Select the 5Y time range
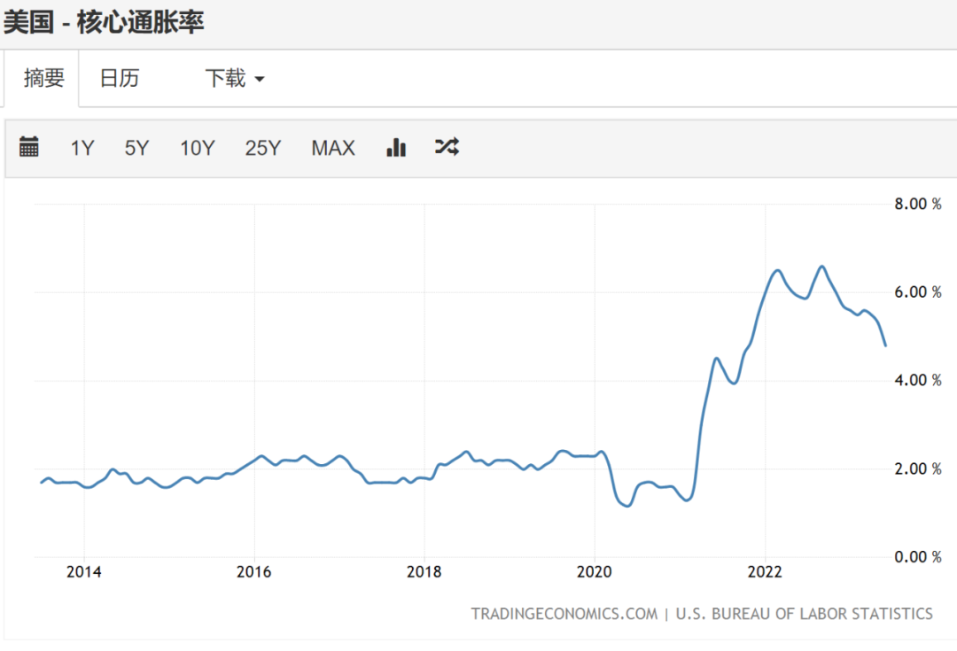The height and width of the screenshot is (651, 957). (x=136, y=148)
